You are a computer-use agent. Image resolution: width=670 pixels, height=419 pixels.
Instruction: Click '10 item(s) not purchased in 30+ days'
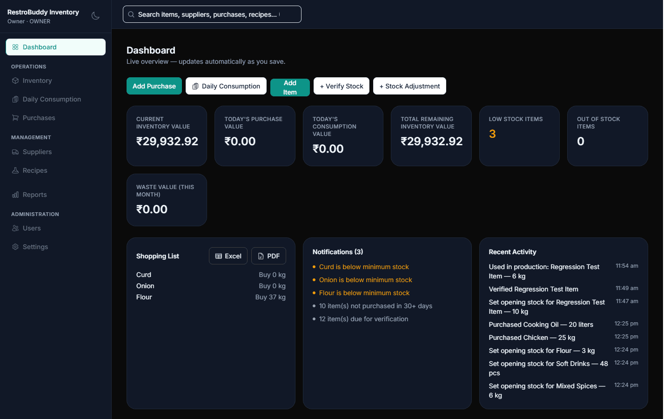[375, 306]
